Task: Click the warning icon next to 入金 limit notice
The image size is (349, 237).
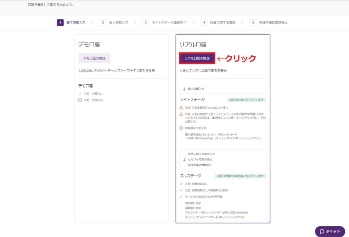Action: pos(181,108)
